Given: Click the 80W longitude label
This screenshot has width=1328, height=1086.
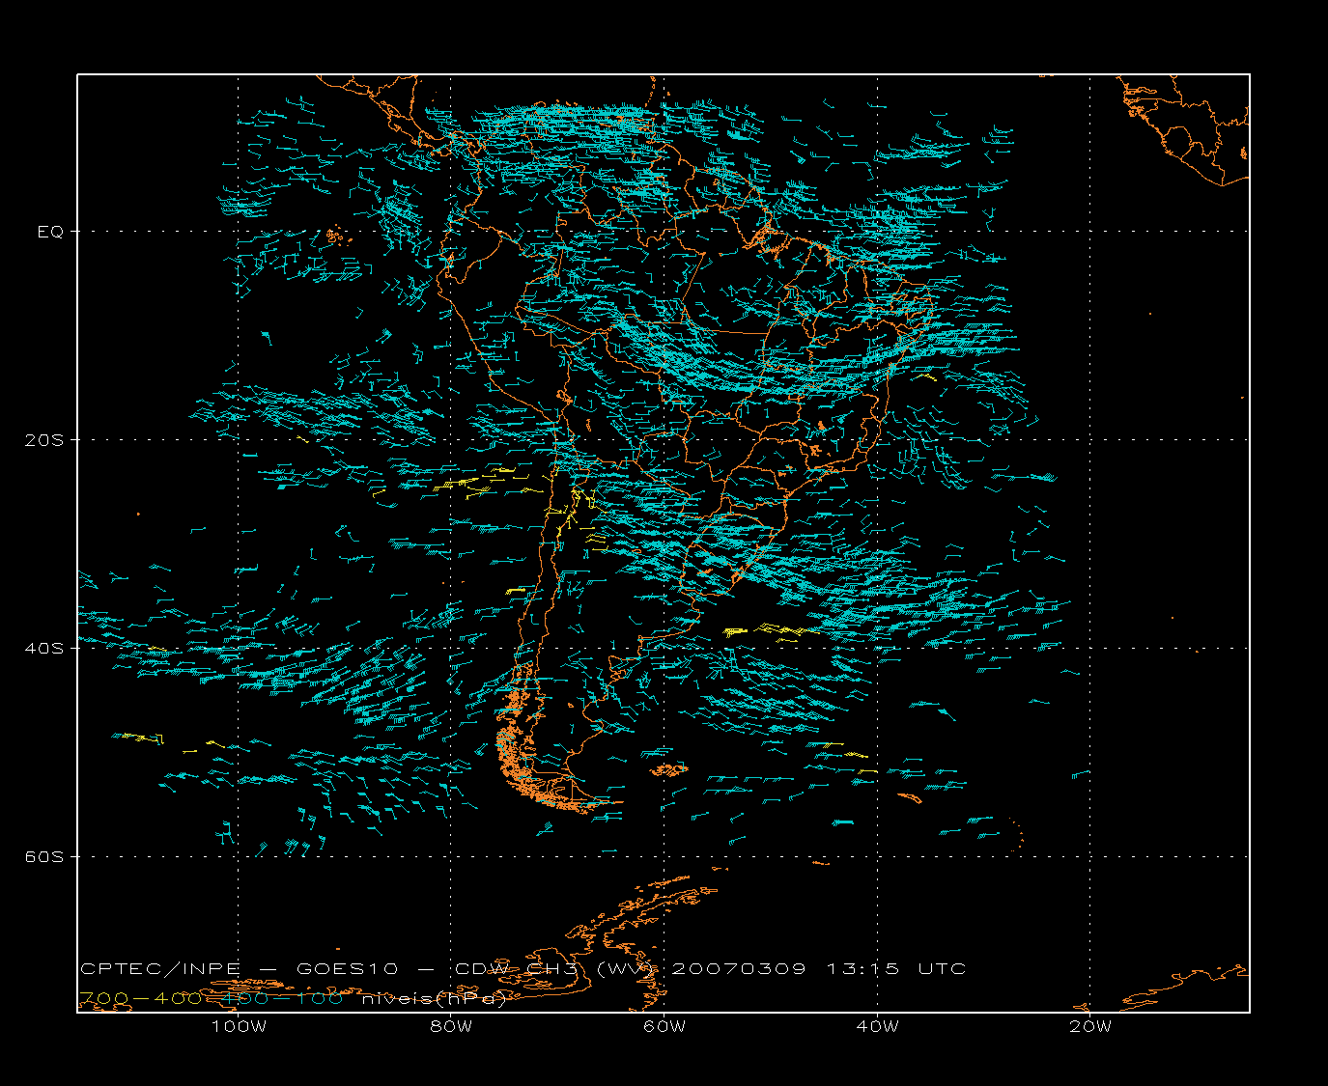Looking at the screenshot, I should point(451,1026).
